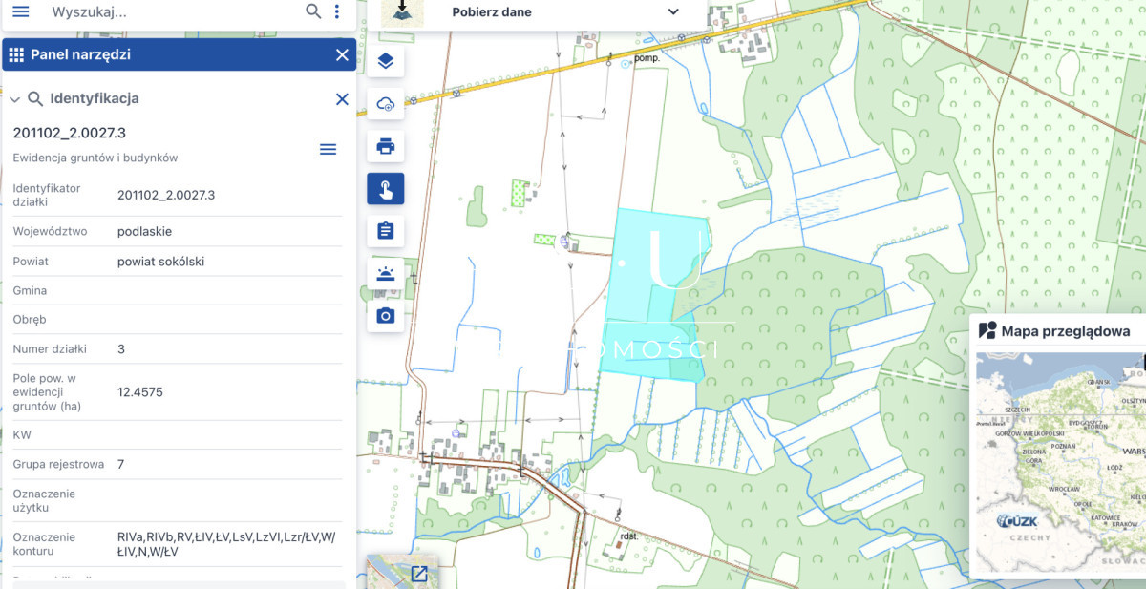Click the sunrise icon on the map toolbar

click(x=386, y=274)
